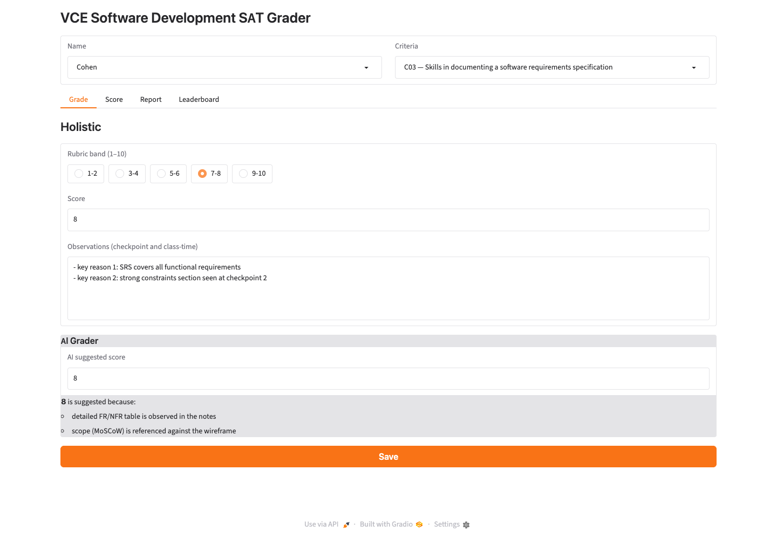Click the "8 is suggested because:" text
The height and width of the screenshot is (539, 777).
[98, 402]
